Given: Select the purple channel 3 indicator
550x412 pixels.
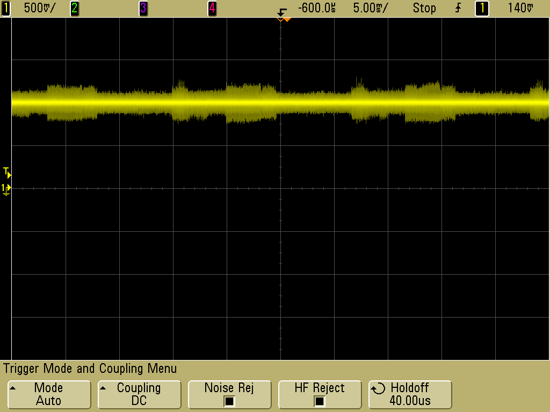Looking at the screenshot, I should click(x=143, y=8).
